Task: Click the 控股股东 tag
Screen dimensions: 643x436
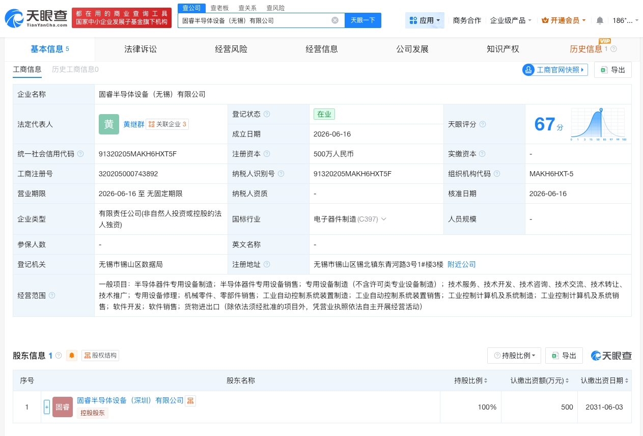Action: tap(93, 413)
